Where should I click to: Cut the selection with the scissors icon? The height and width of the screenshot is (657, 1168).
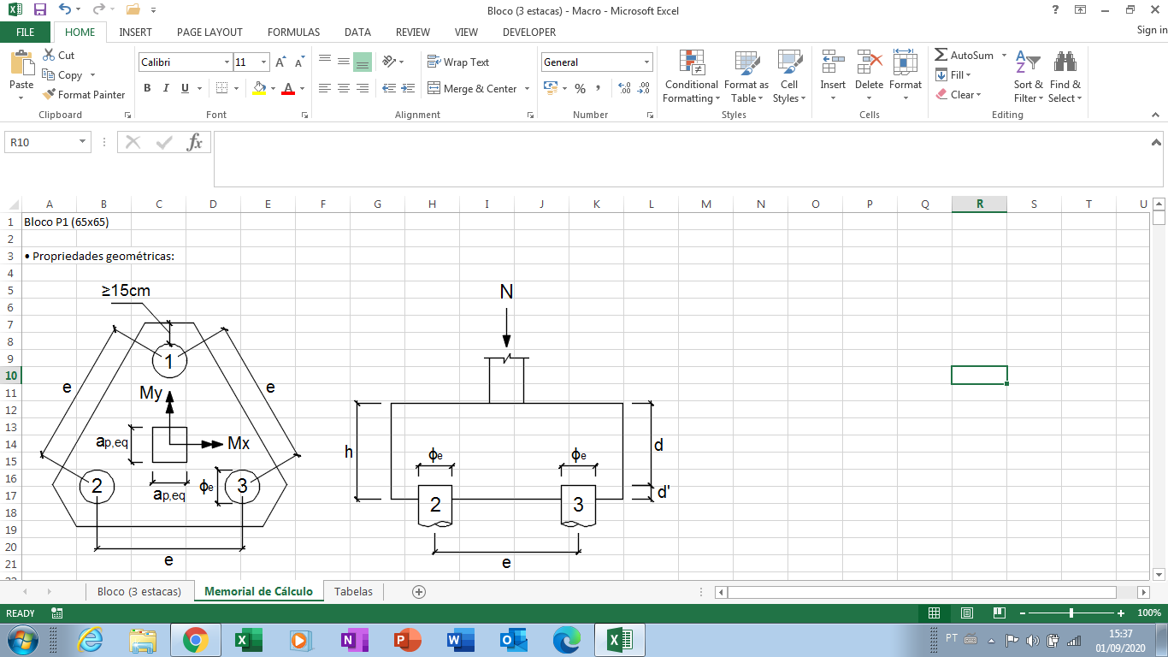pos(50,55)
